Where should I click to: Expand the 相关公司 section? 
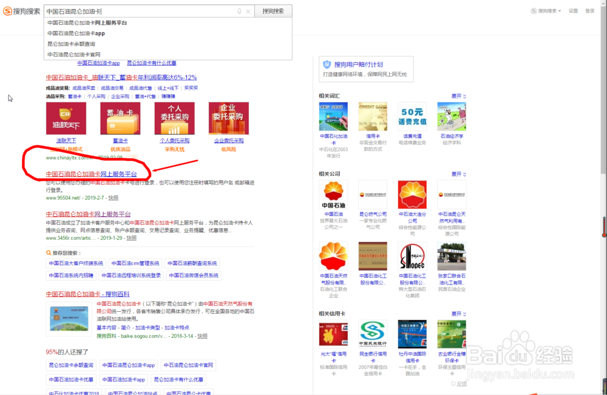pos(459,174)
